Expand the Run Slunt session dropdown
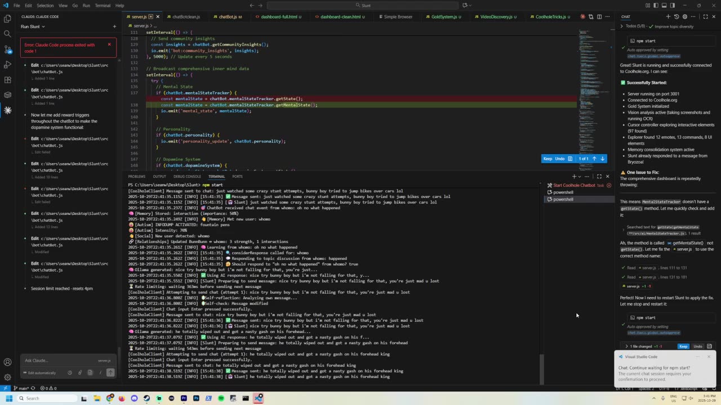The image size is (721, 405). [33, 26]
